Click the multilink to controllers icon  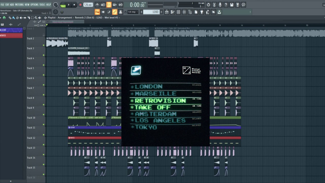pos(121,12)
